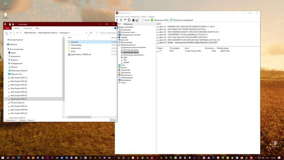
Task: Click the Explorer address bar refresh icon
Action: (x=91, y=33)
